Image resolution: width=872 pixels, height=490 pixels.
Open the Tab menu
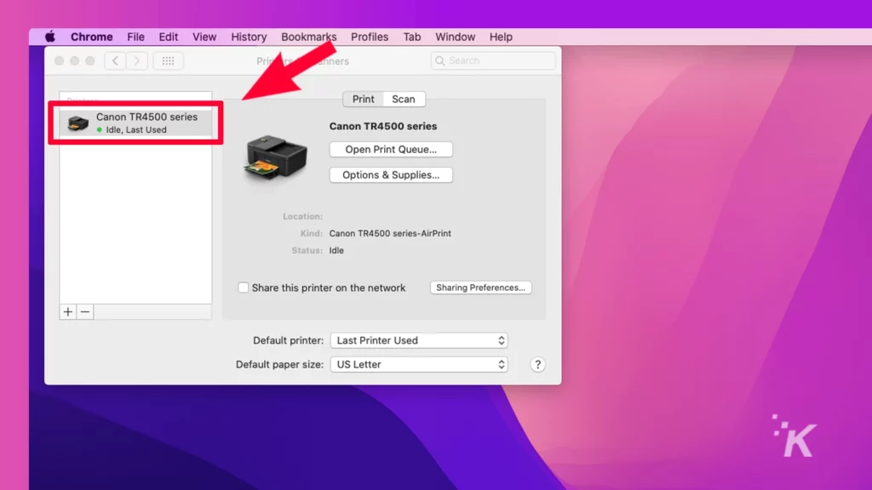(412, 37)
